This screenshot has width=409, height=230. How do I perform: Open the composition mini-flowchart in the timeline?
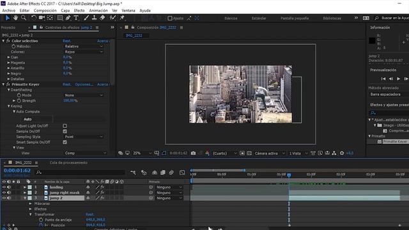coord(133,172)
